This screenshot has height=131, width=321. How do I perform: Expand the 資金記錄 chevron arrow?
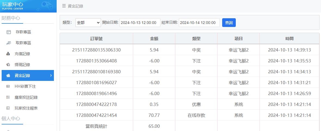(x=51, y=75)
